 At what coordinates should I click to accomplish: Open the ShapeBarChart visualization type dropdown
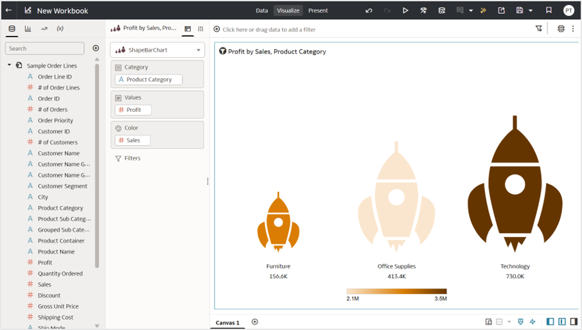[x=157, y=50]
